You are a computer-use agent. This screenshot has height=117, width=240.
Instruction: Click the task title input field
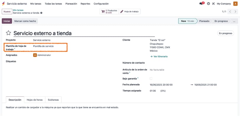[84, 33]
